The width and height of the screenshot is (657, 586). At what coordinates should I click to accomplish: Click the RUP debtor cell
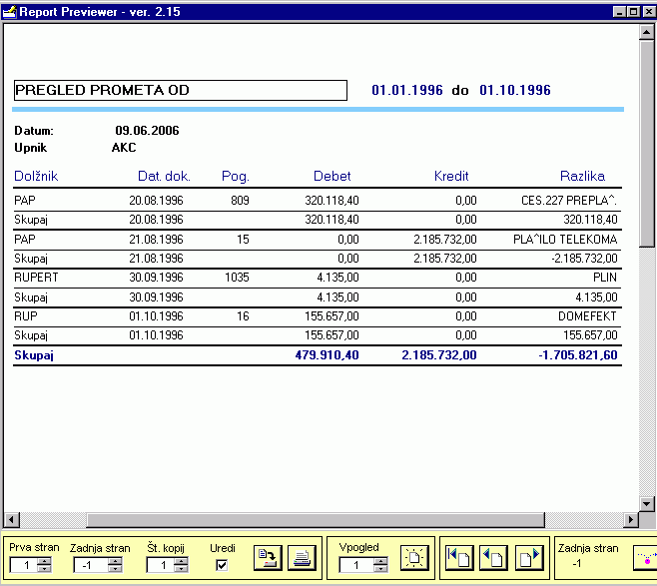tap(26, 316)
